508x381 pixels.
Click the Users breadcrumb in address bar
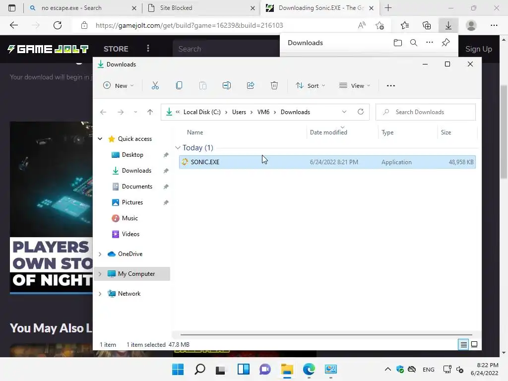pyautogui.click(x=239, y=112)
